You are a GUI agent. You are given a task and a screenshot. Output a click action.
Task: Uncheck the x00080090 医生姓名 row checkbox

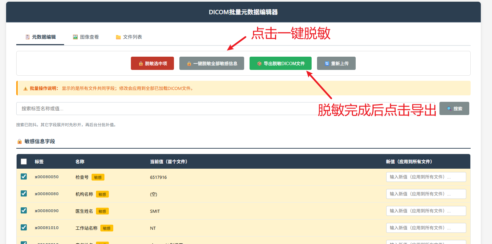(x=24, y=210)
